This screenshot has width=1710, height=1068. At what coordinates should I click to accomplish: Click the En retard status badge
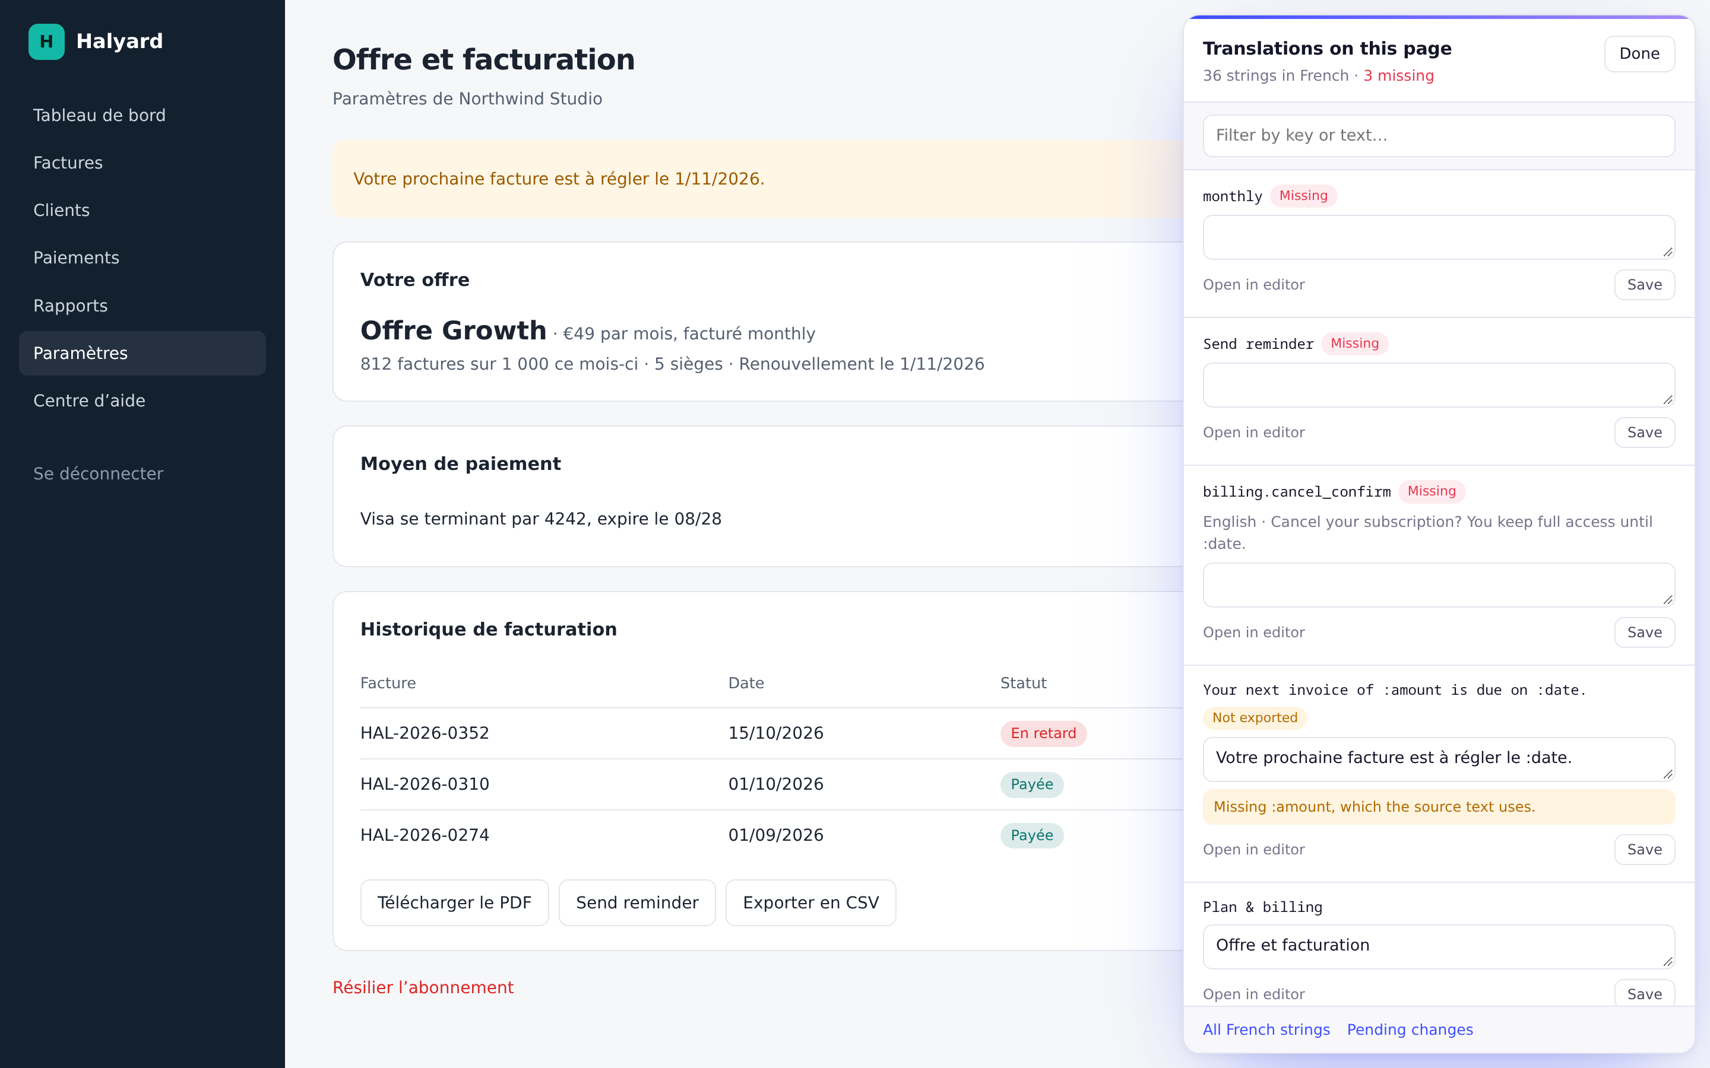(x=1043, y=733)
